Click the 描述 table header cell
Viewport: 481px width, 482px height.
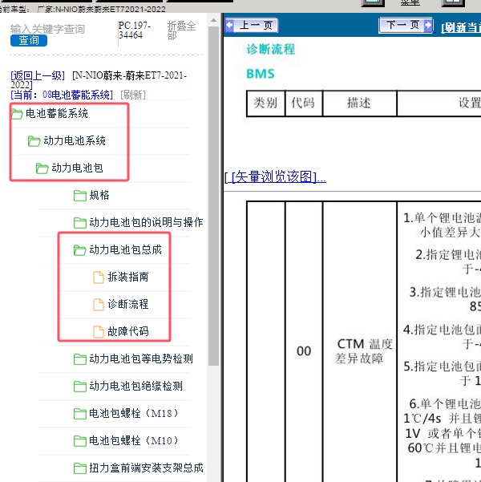click(x=359, y=103)
